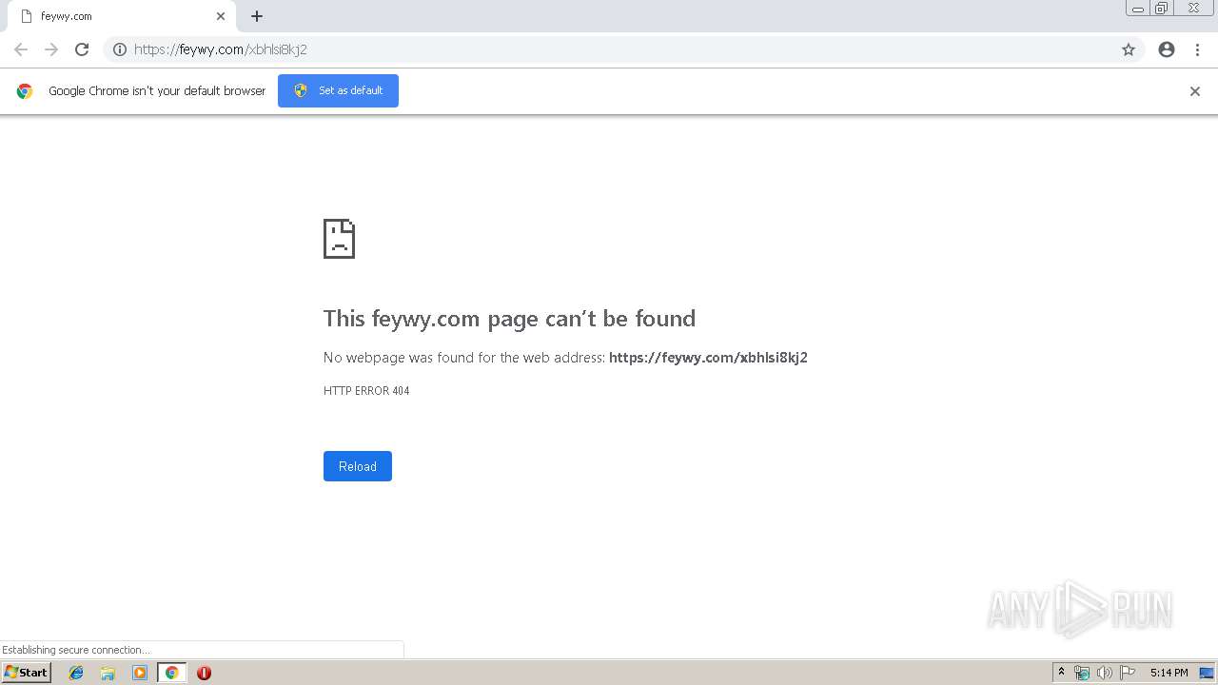View site information icon in address bar
This screenshot has height=685, width=1218.
click(120, 49)
